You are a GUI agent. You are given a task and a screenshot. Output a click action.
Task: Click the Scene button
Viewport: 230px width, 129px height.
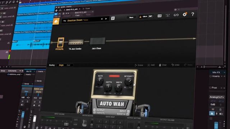139,65
